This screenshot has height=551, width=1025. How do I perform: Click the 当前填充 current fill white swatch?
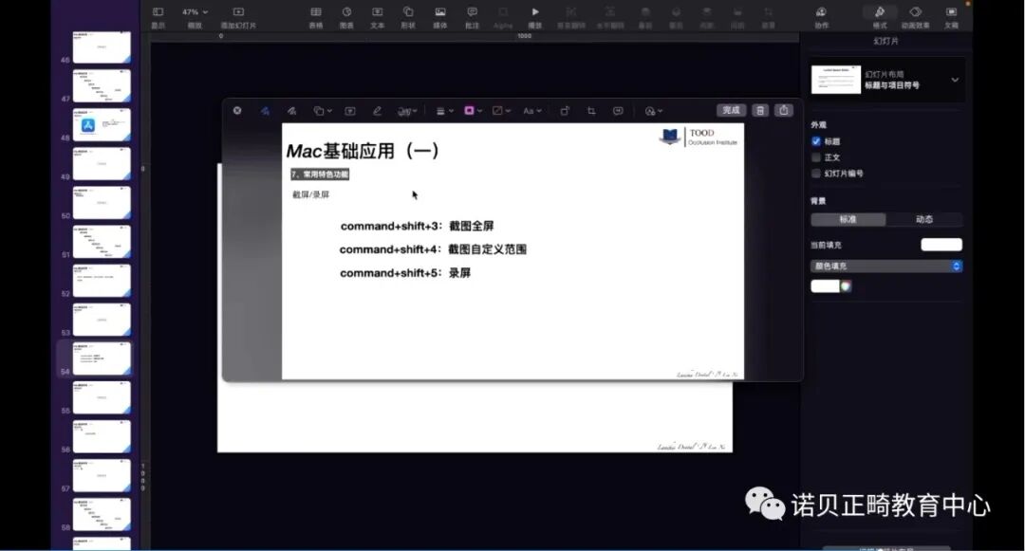point(941,245)
